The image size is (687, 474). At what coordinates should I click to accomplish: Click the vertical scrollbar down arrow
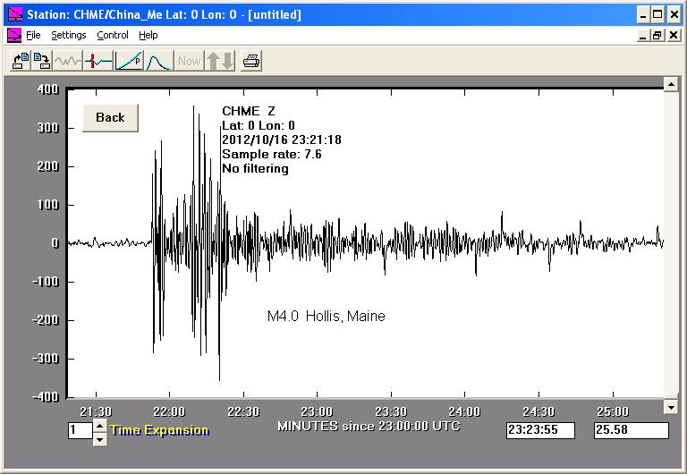(x=670, y=407)
